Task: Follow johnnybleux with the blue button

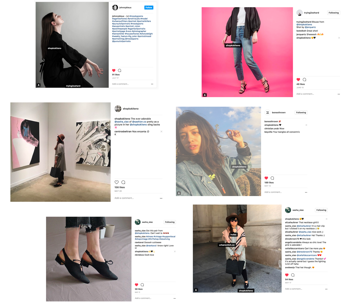Action: click(149, 8)
